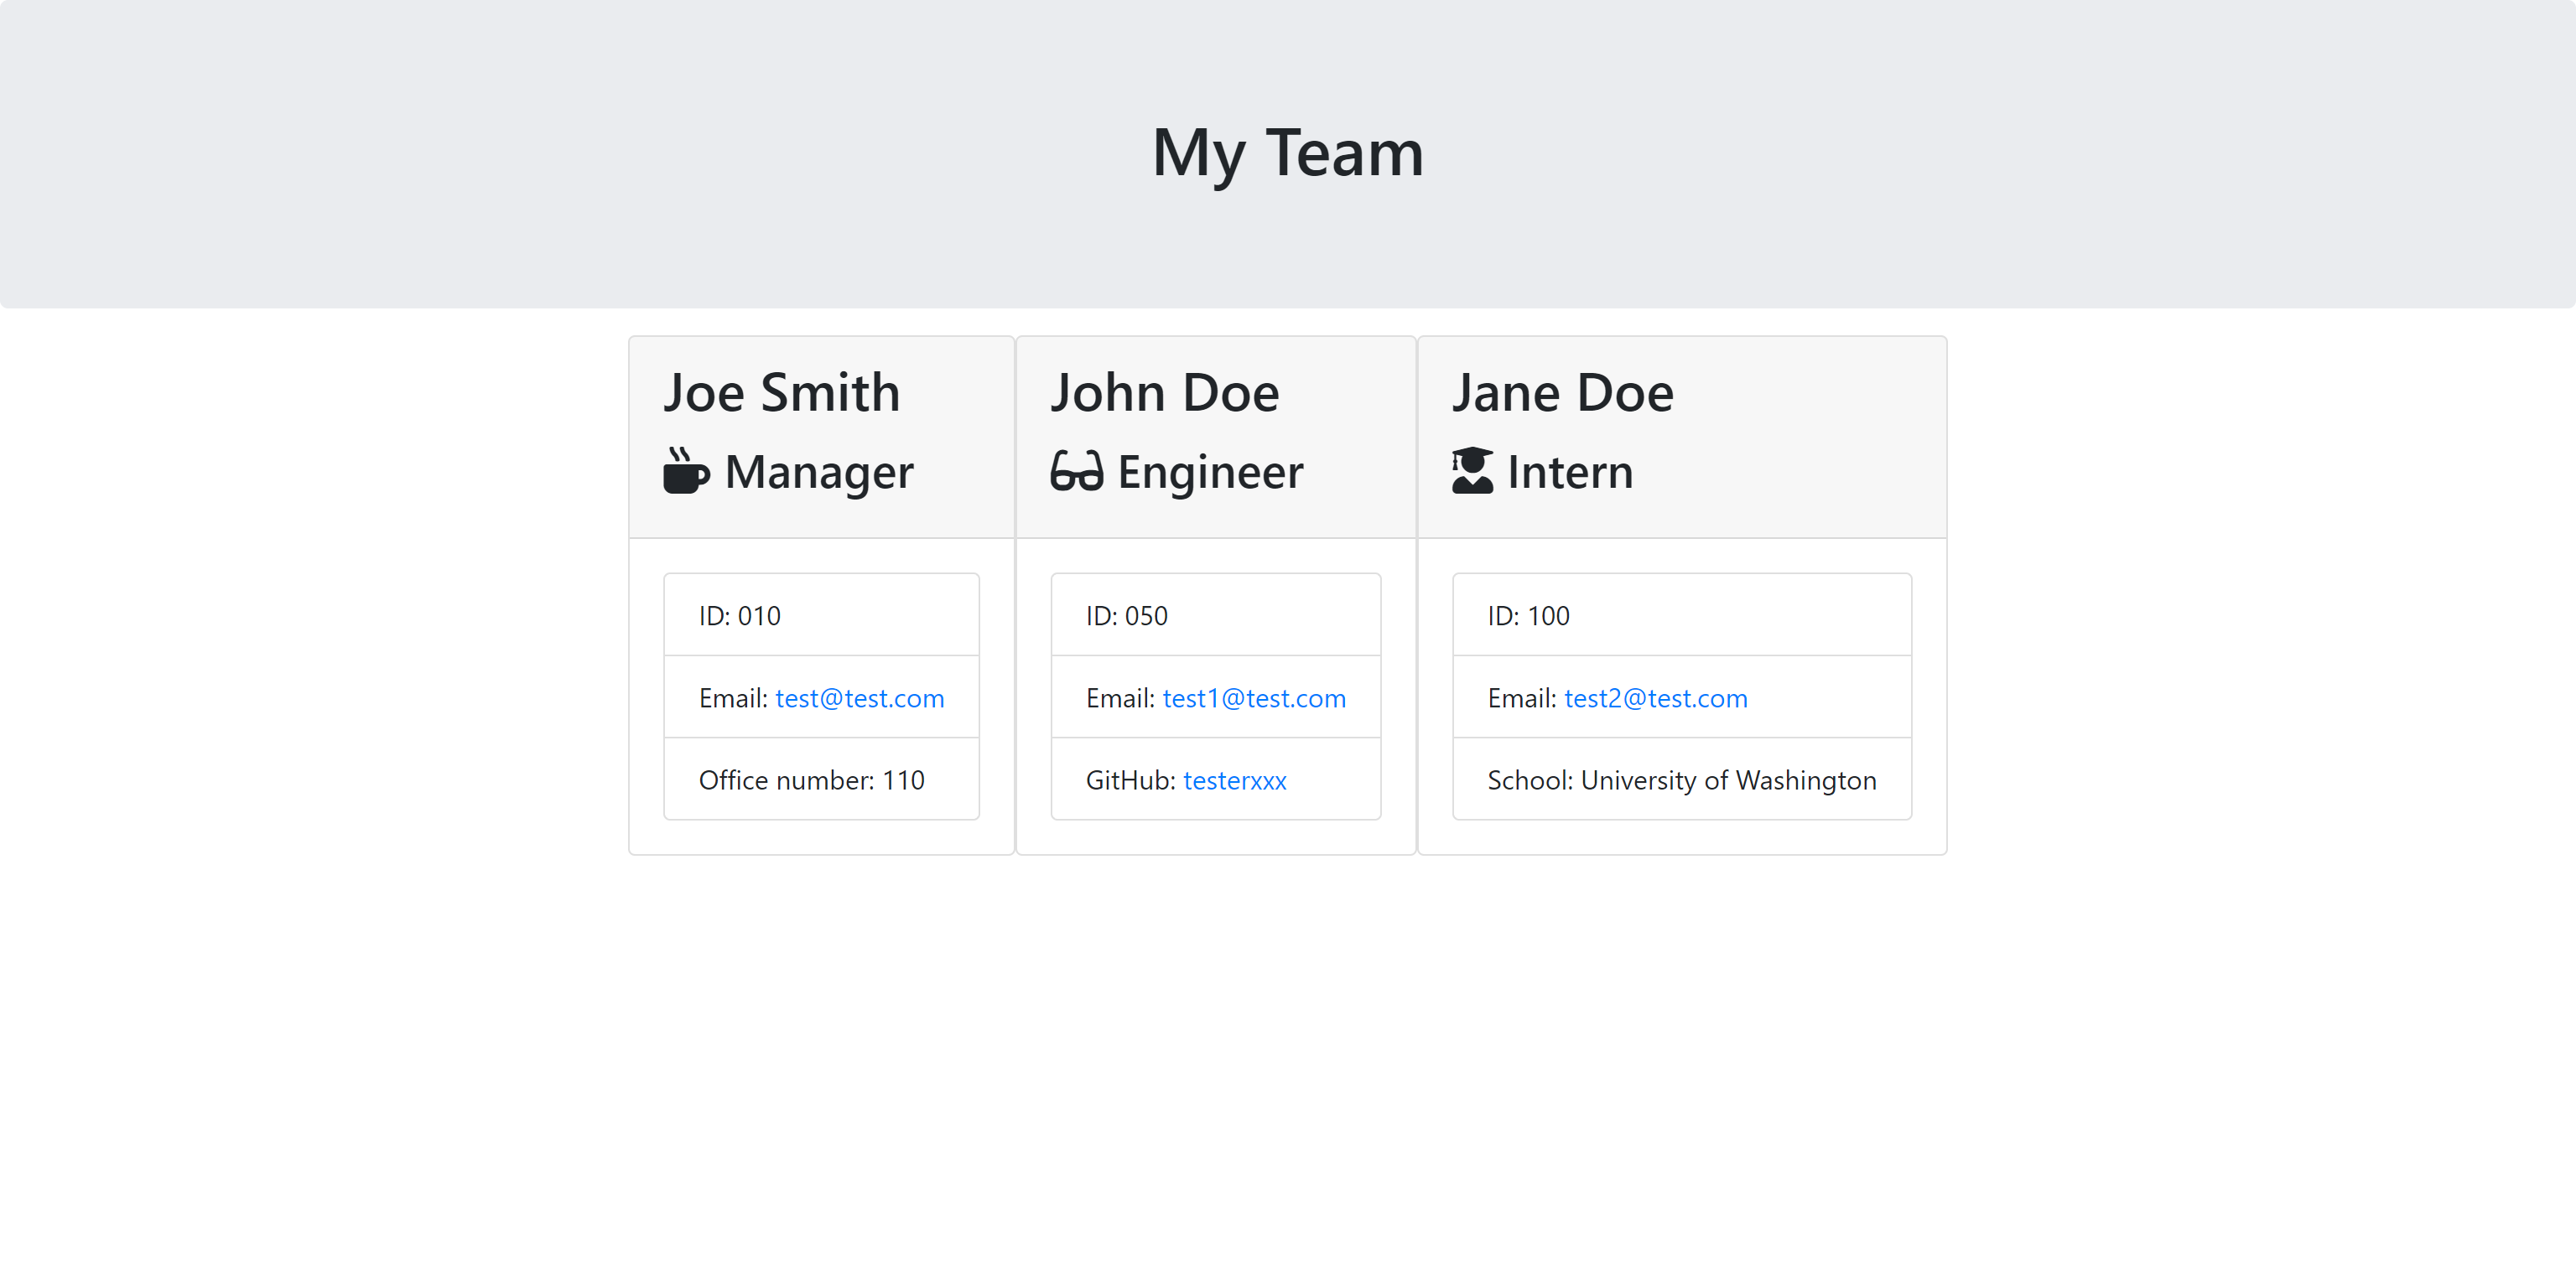
Task: Select the Intern role label under Jane Doe
Action: [x=1569, y=471]
